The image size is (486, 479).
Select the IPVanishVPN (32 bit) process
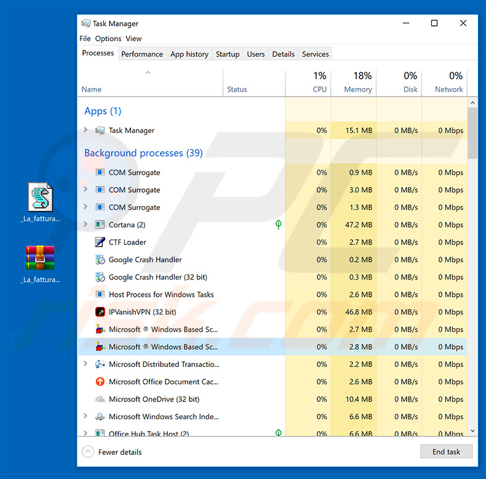[272, 312]
